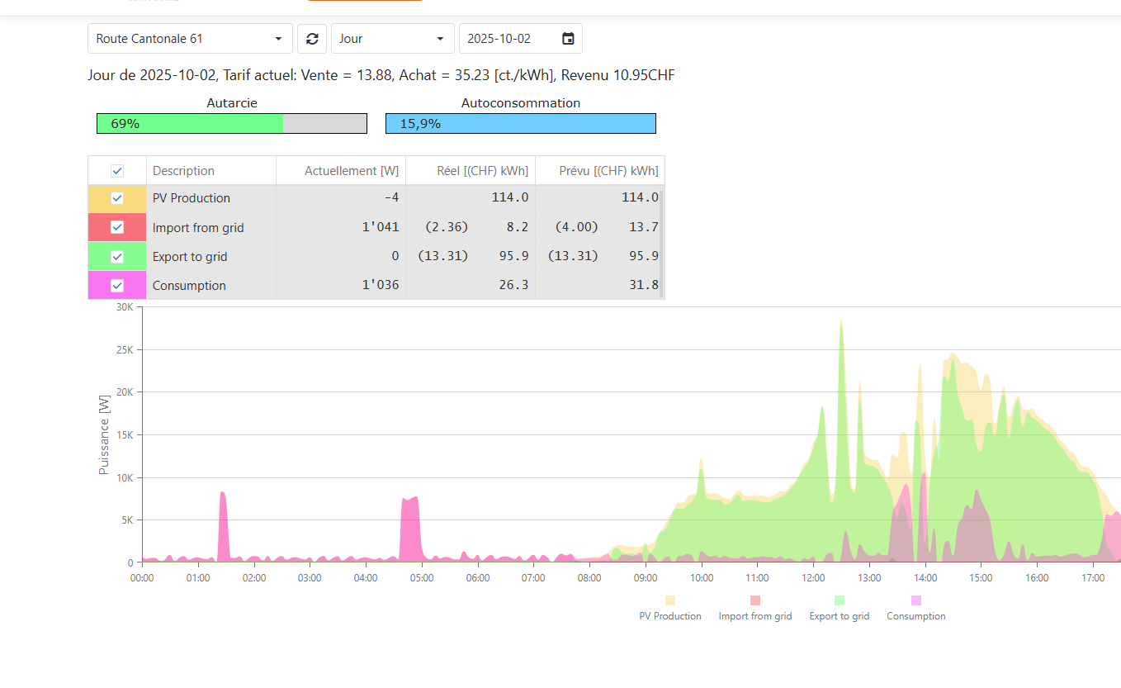Image resolution: width=1121 pixels, height=688 pixels.
Task: Click the Autarcie 69% progress bar
Action: point(231,124)
